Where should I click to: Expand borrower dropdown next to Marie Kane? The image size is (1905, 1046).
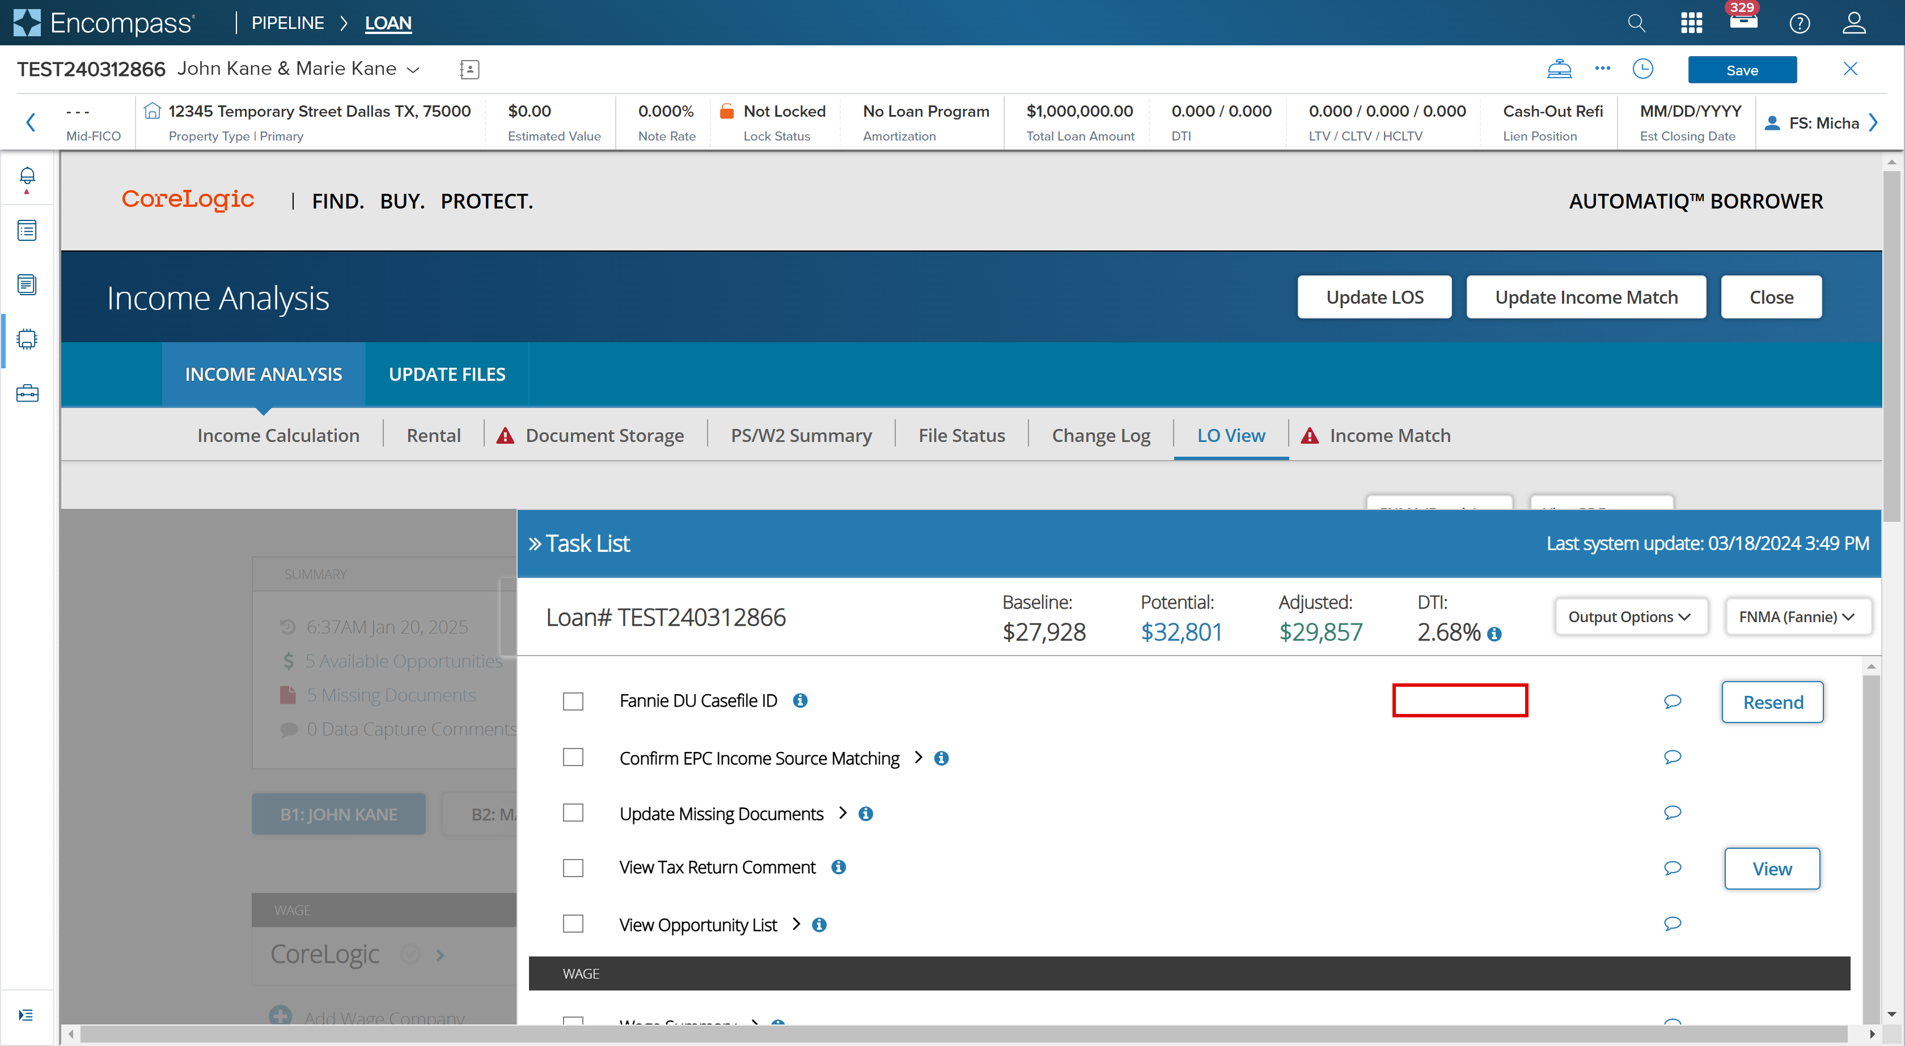(413, 70)
